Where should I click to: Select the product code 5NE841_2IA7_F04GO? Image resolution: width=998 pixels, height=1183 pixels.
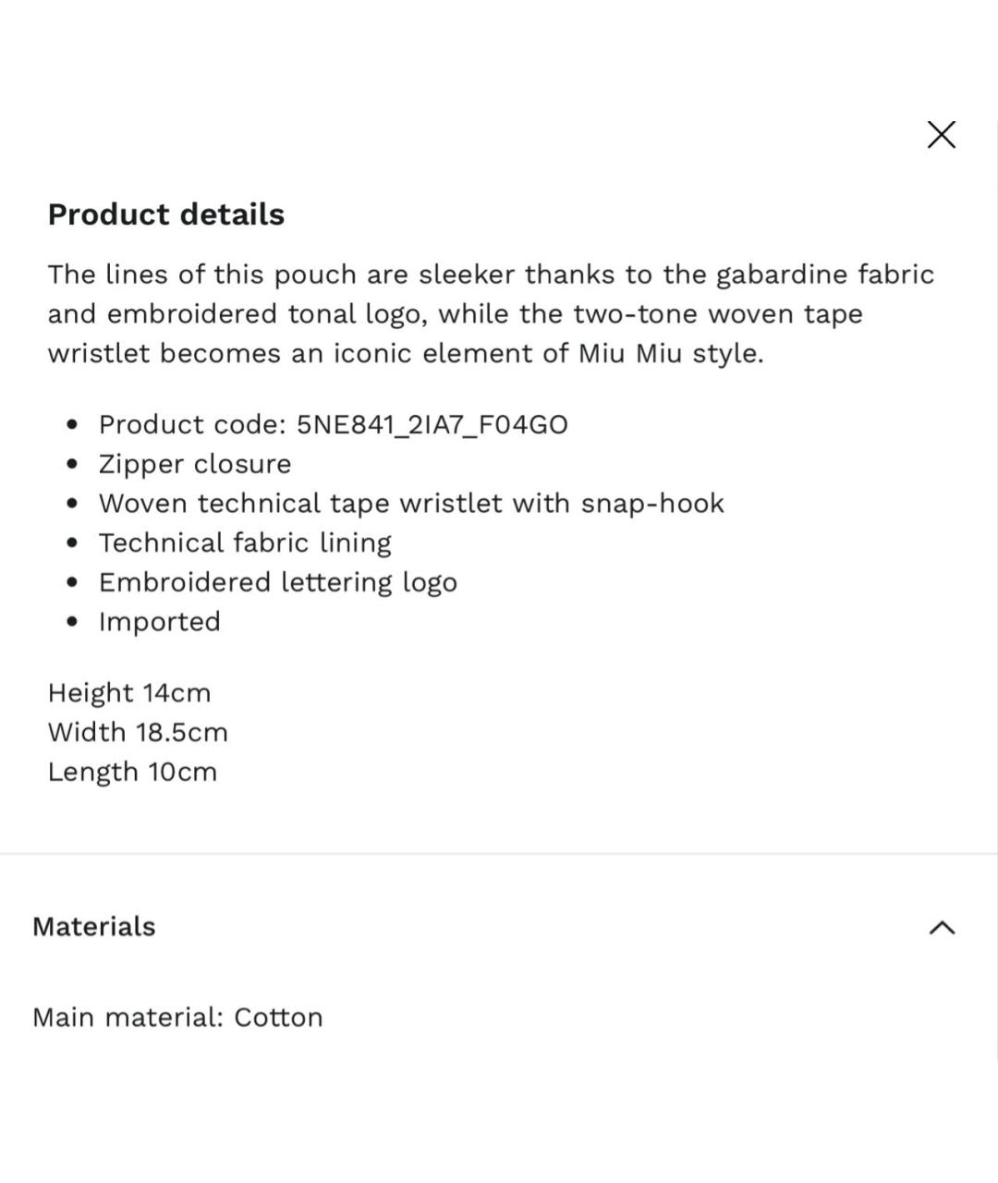tap(432, 424)
